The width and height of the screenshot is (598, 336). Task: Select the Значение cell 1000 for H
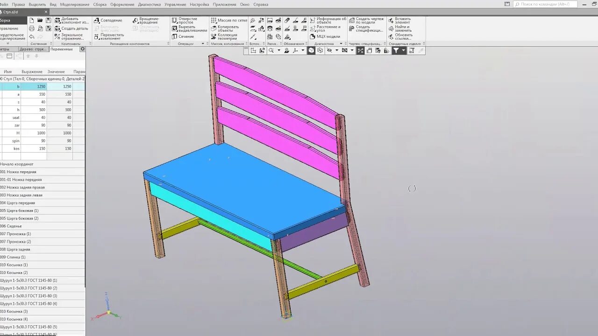pyautogui.click(x=60, y=133)
